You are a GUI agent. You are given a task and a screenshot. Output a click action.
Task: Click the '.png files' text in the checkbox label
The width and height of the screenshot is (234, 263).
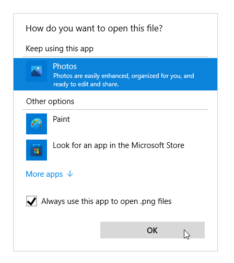pyautogui.click(x=156, y=202)
